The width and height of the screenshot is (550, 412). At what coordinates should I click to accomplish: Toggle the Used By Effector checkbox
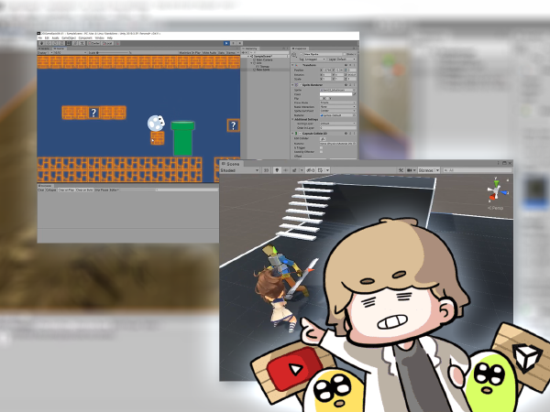322,152
